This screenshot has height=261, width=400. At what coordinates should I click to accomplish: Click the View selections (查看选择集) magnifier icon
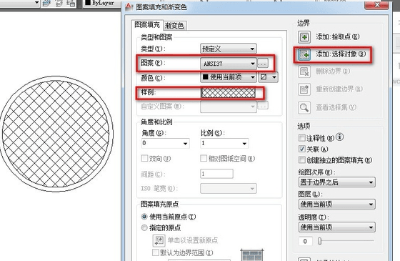click(304, 107)
